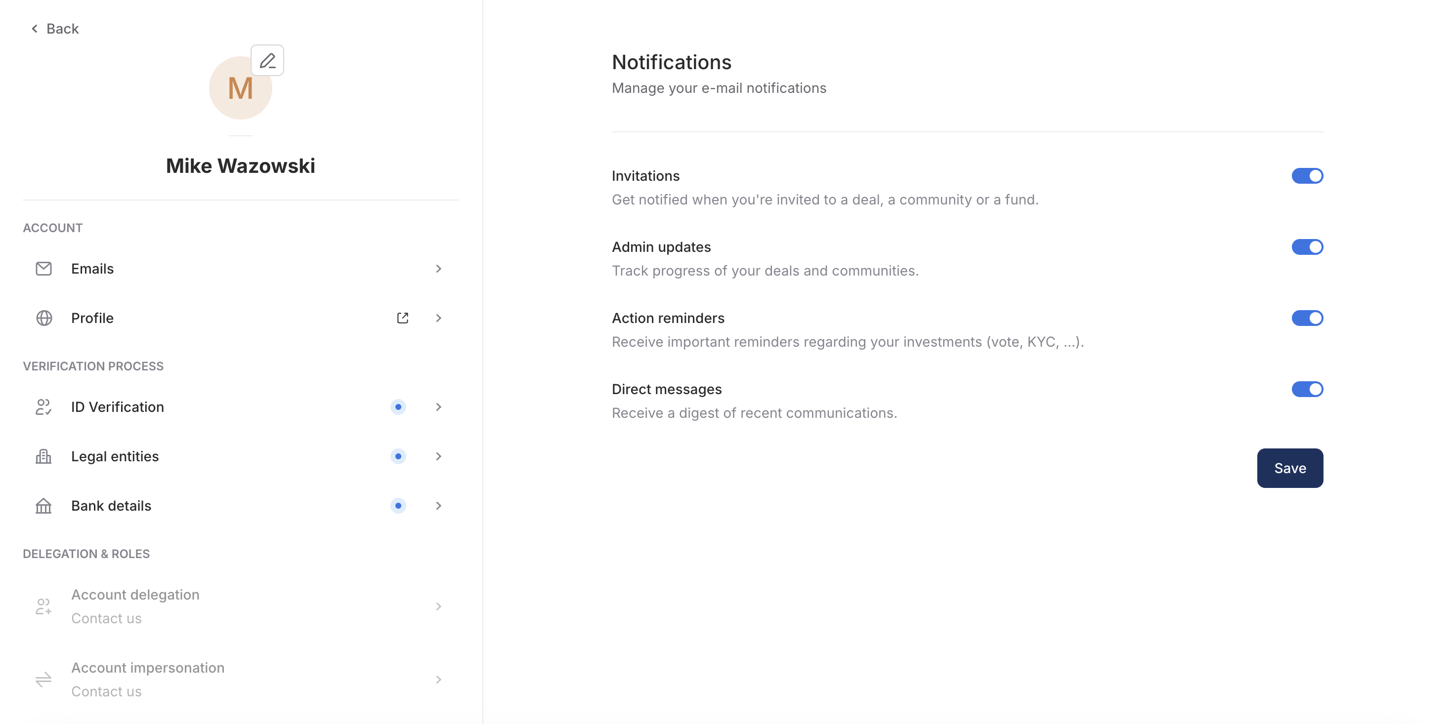Screen dimensions: 1452x724
Task: Click the ACCOUNT section header
Action: click(x=52, y=228)
